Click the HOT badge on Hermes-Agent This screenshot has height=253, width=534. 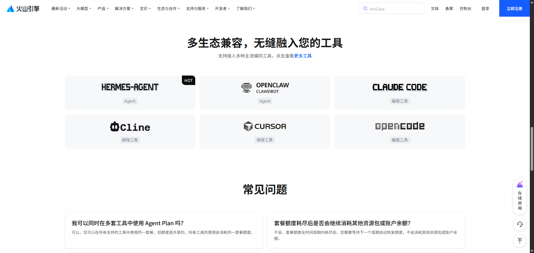tap(189, 80)
